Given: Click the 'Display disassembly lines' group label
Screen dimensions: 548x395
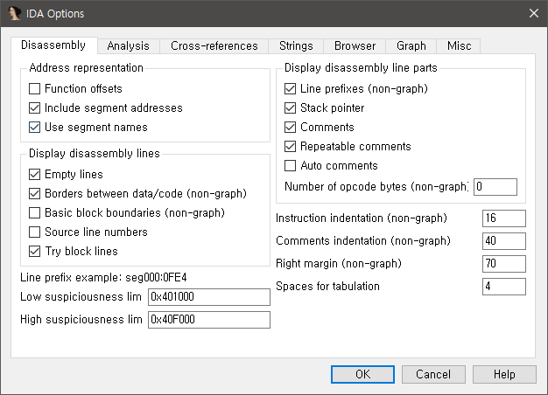Looking at the screenshot, I should (x=95, y=154).
